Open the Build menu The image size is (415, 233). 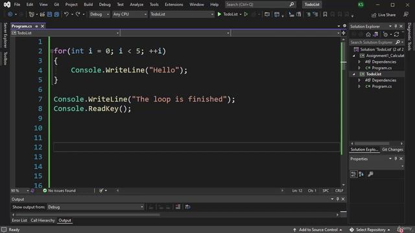[x=88, y=5]
